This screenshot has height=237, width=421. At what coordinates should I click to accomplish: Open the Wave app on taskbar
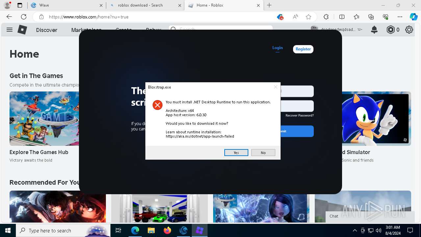(183, 230)
